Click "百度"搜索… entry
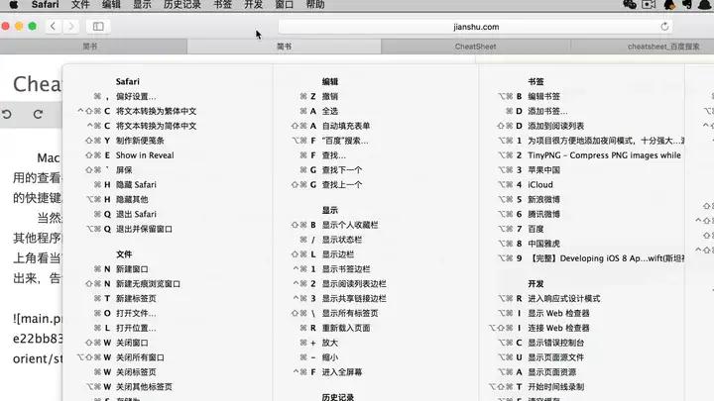 [345, 141]
